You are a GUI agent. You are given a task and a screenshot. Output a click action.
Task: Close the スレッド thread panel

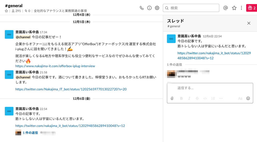pos(249,23)
